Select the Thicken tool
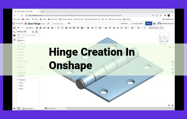The image size is (187, 119). pyautogui.click(x=52, y=28)
